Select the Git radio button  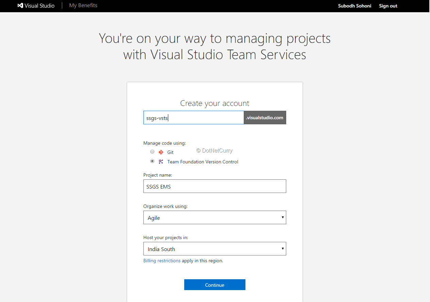tap(152, 152)
